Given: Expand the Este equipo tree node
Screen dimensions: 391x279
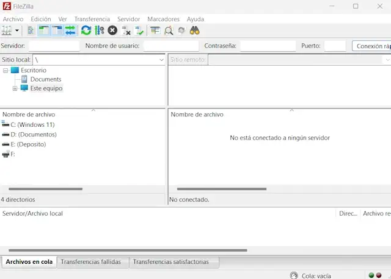Looking at the screenshot, I should (x=15, y=88).
